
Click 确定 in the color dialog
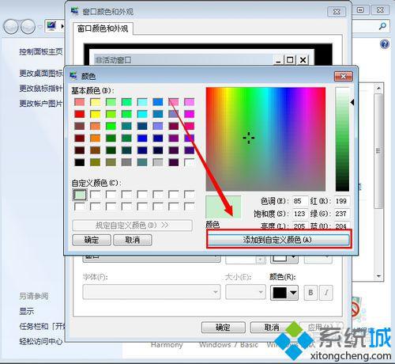[x=92, y=240]
